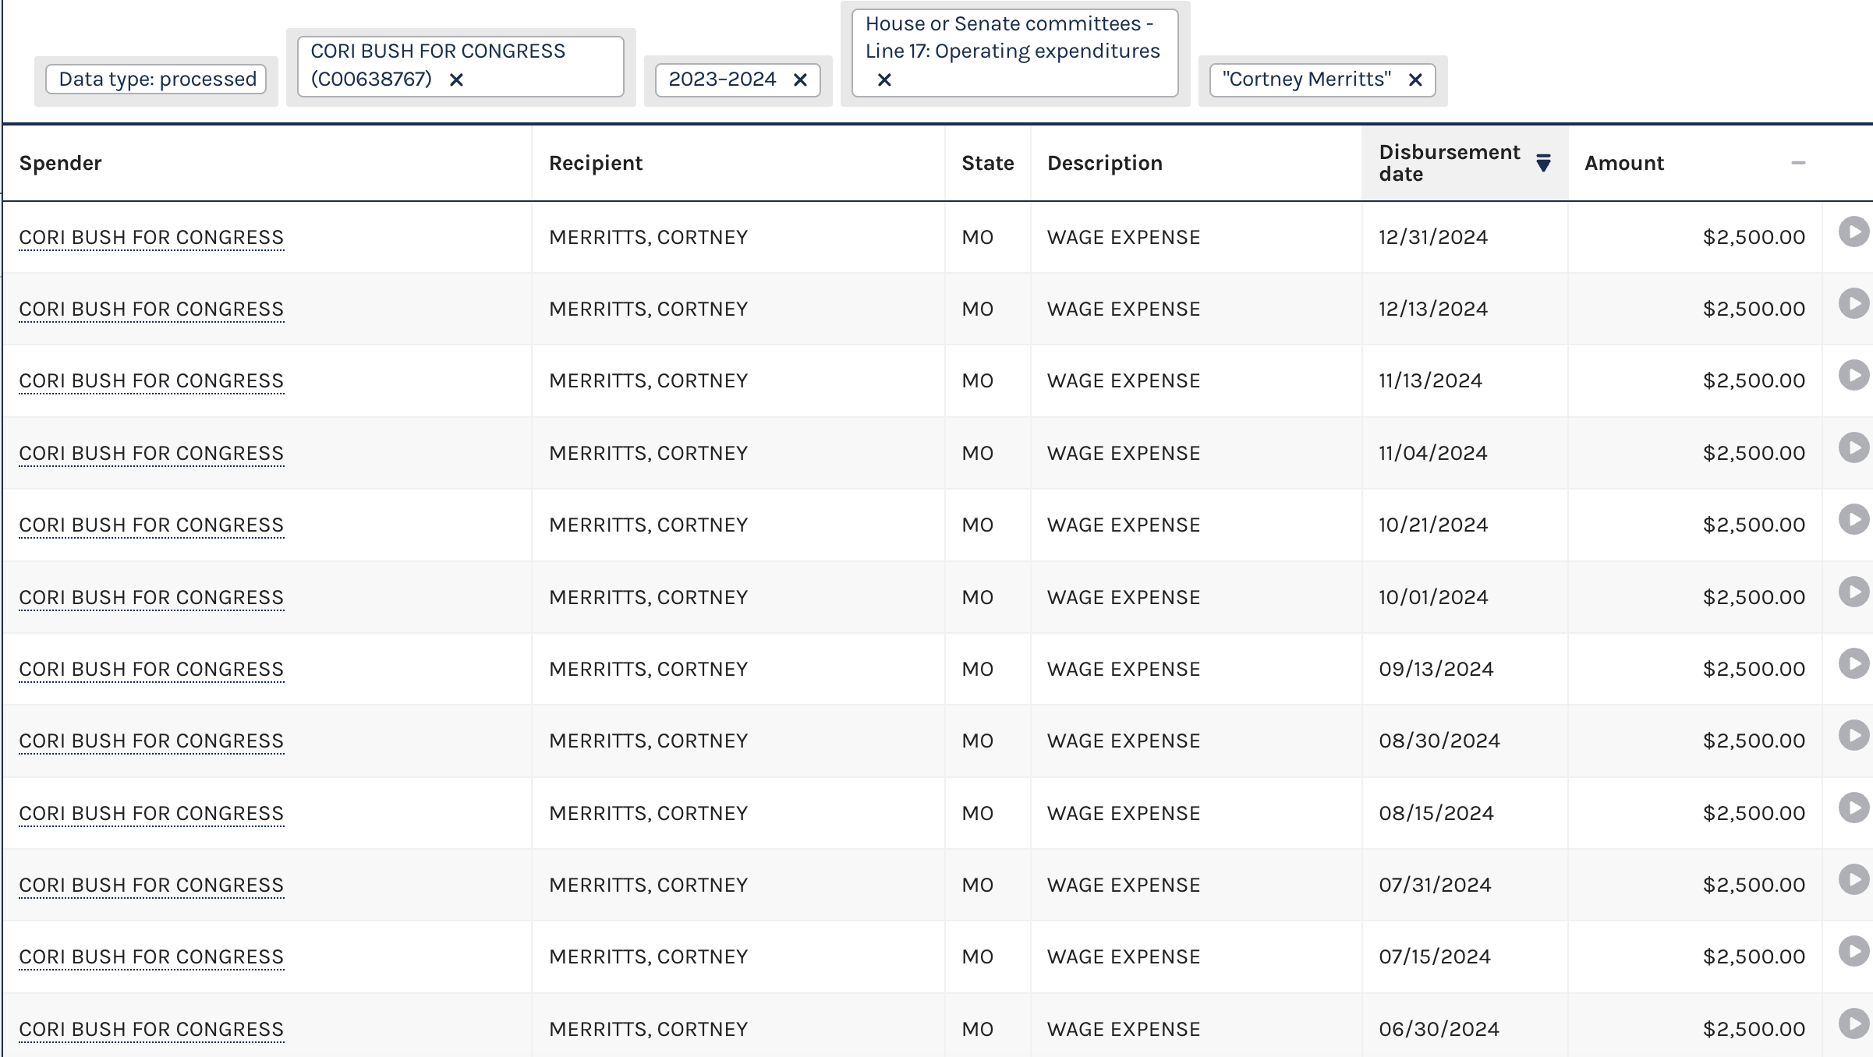Open arrow icon on the 07/15/2024 row
The height and width of the screenshot is (1057, 1873).
tap(1854, 951)
